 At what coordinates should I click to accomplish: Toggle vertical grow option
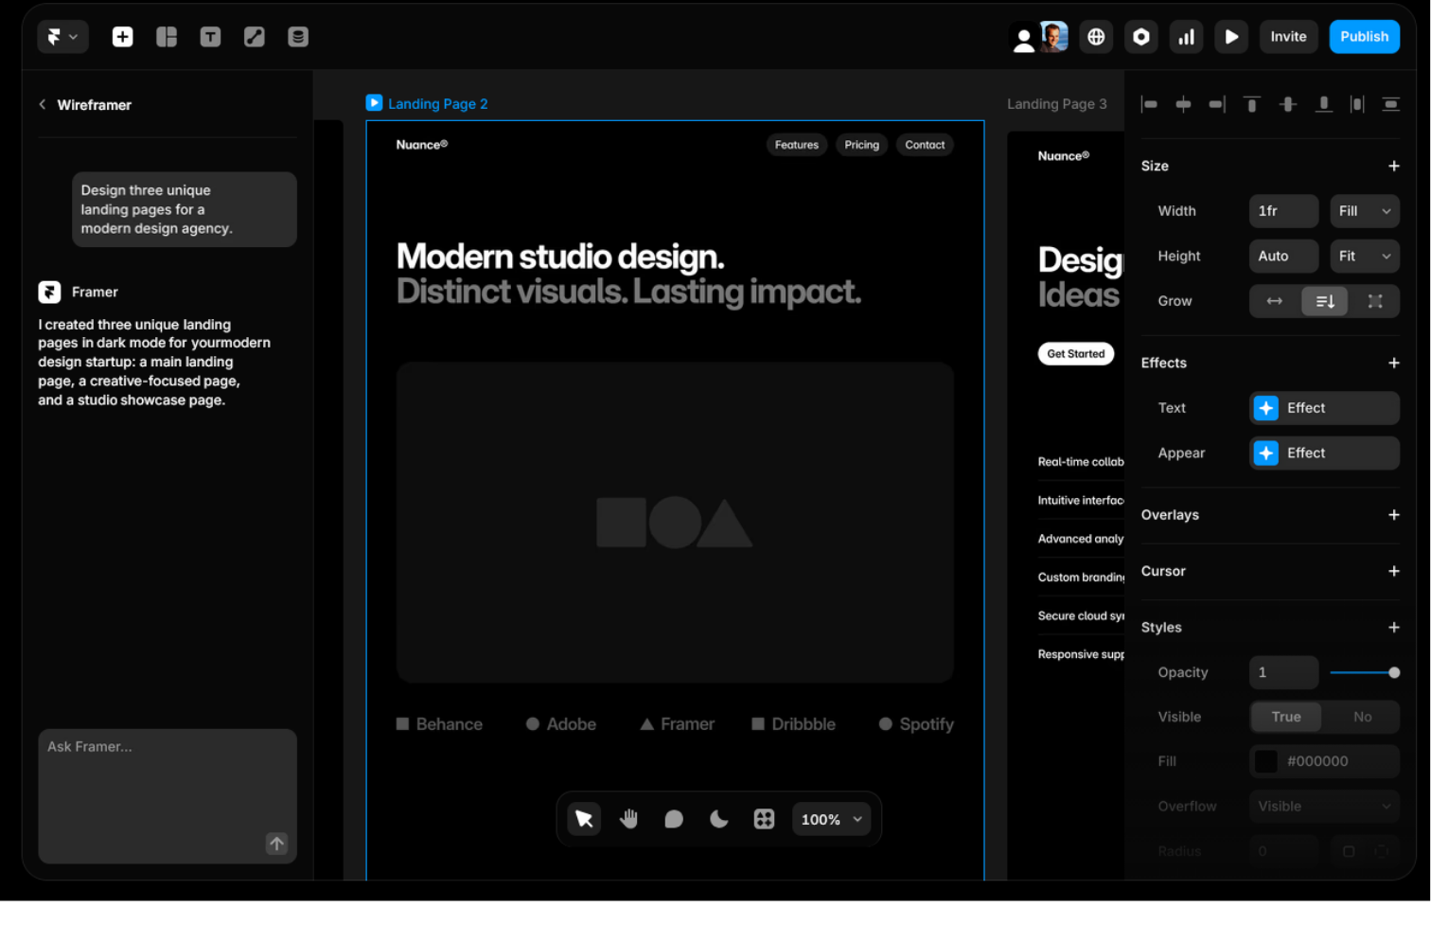[x=1325, y=301]
